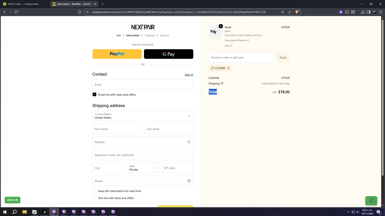This screenshot has width=385, height=216.
Task: Open browser extensions puzzle icon
Action: point(347,12)
